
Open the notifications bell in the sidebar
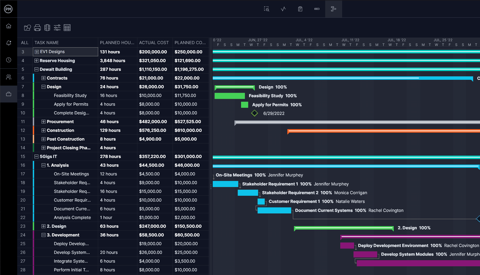[x=9, y=43]
